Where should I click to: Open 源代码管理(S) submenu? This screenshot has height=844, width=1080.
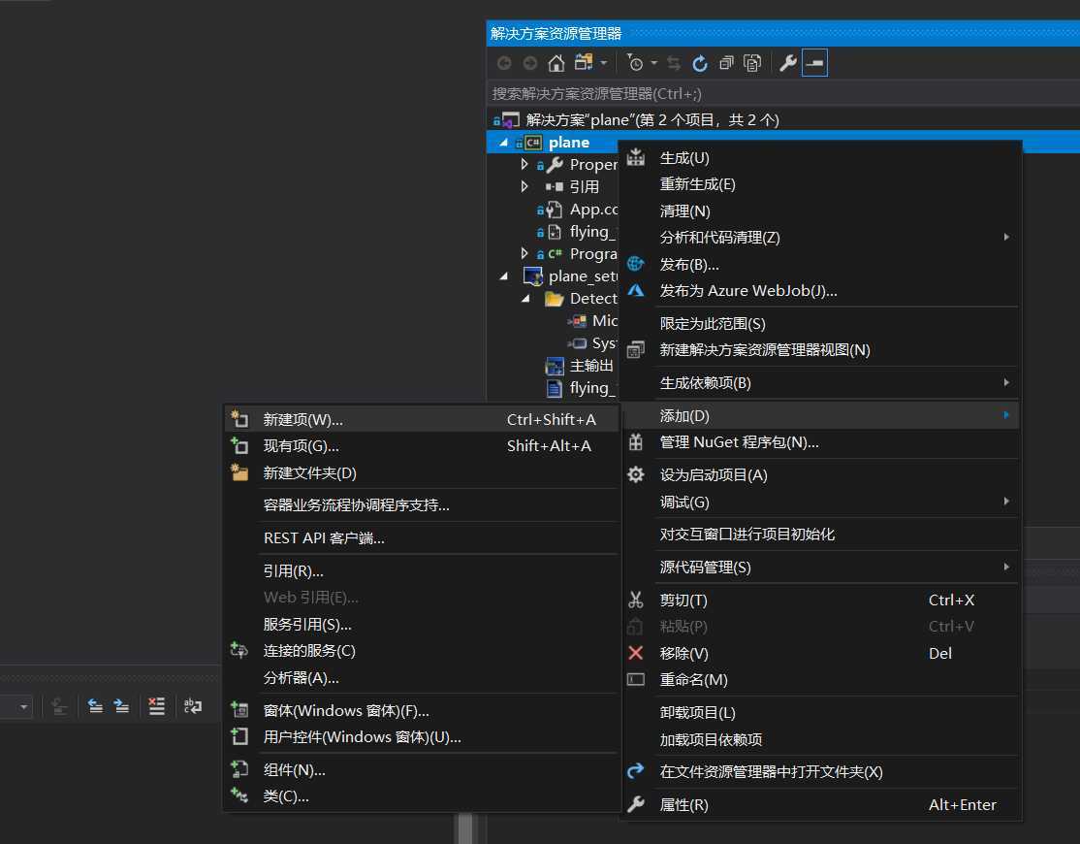pos(820,568)
